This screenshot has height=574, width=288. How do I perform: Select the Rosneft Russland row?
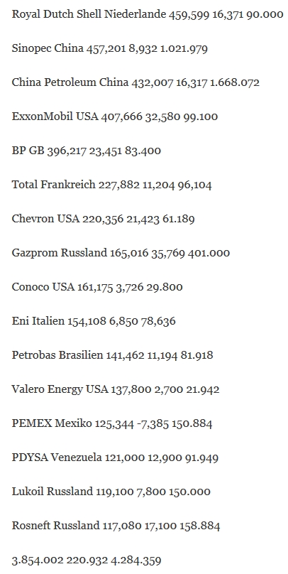tap(116, 526)
